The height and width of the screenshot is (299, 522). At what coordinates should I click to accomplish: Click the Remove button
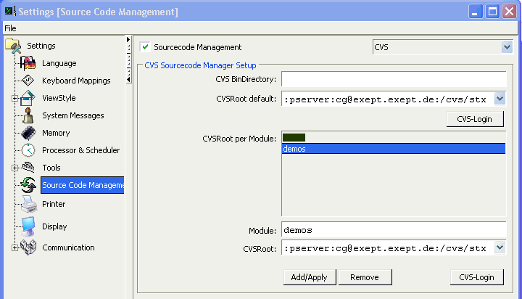(365, 277)
